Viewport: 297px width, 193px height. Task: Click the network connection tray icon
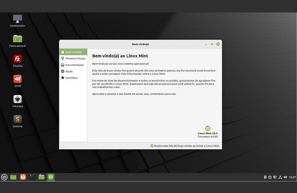[x=280, y=177]
